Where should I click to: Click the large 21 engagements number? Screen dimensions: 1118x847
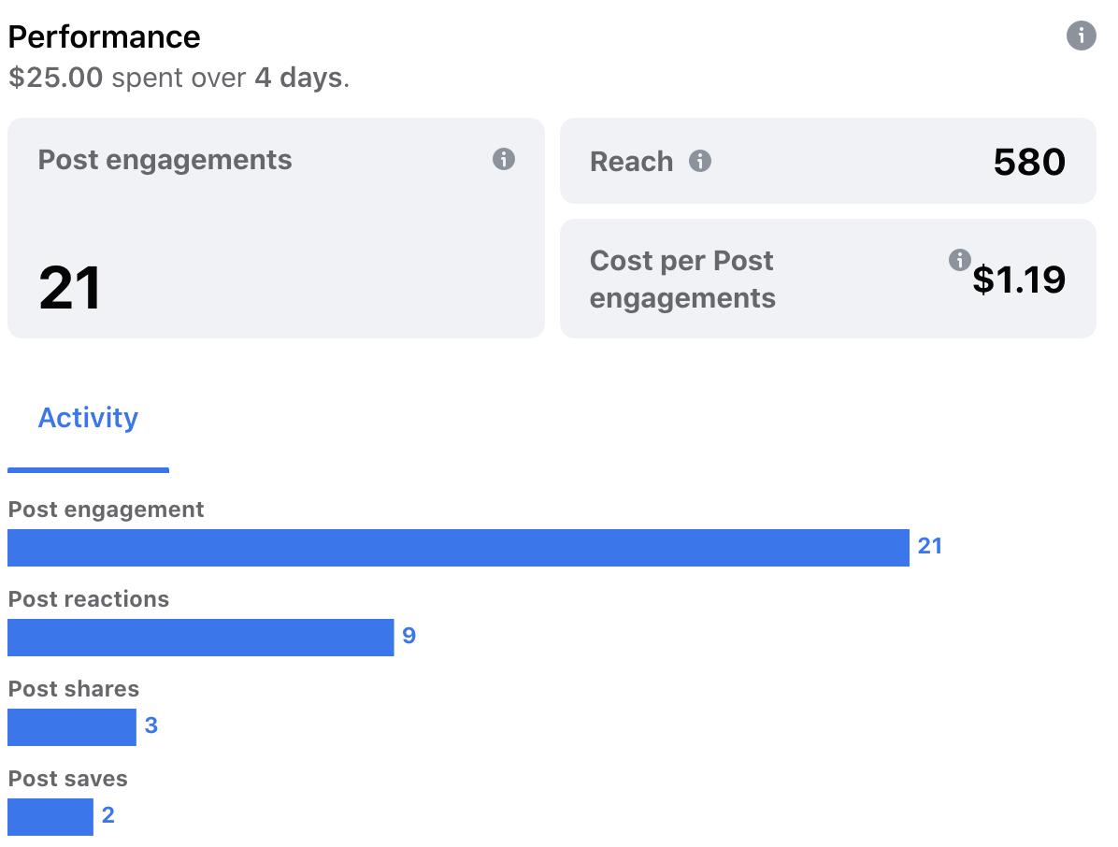[x=70, y=288]
